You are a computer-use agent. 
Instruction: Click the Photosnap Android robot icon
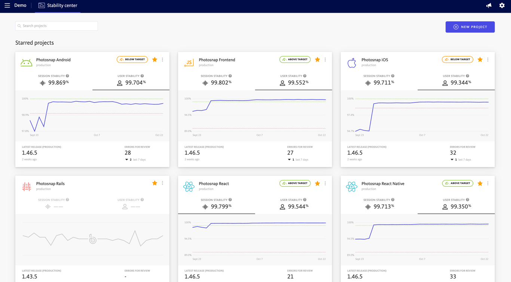point(26,62)
